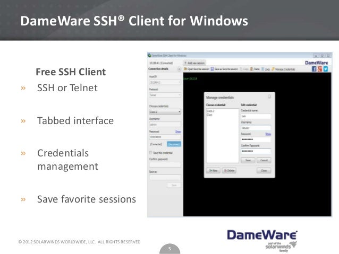Close the DameWare SSH Client window
339x254 pixels.
(x=328, y=56)
